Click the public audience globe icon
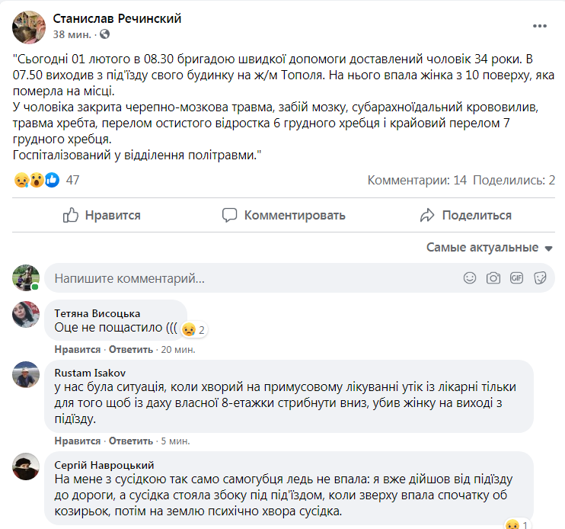The height and width of the screenshot is (529, 565). coord(104,34)
